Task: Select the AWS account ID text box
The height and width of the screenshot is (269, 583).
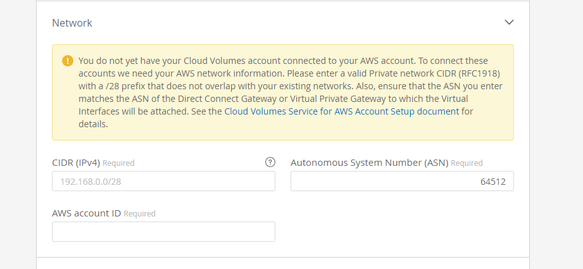Action: (x=163, y=232)
